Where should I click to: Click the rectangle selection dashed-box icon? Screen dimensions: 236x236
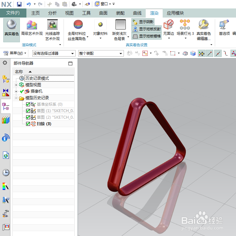173,53
